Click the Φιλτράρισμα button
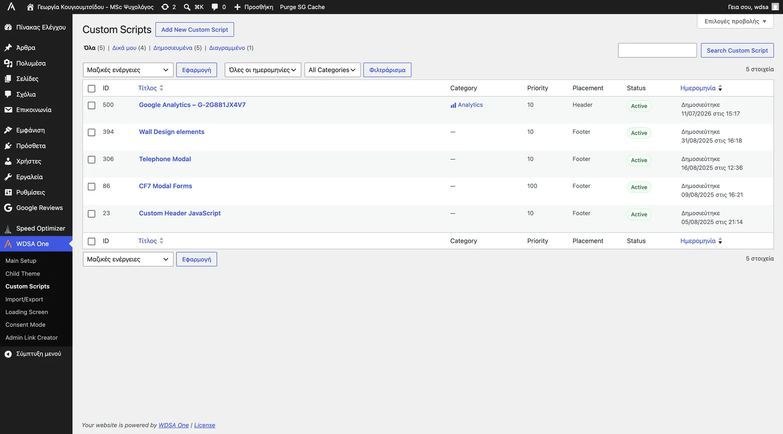783x434 pixels. pos(387,70)
